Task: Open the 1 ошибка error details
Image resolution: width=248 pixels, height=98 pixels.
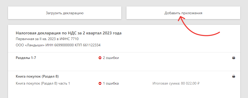Action: [111, 84]
